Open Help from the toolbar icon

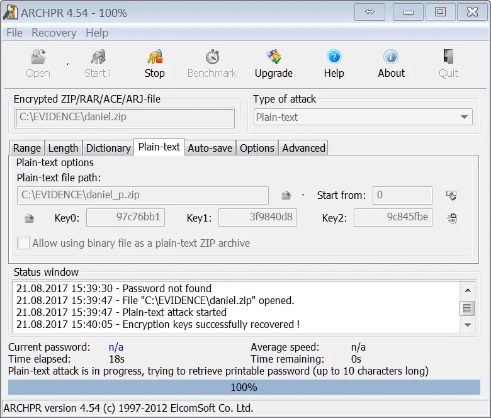click(x=334, y=58)
